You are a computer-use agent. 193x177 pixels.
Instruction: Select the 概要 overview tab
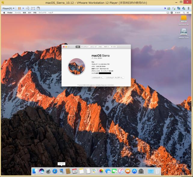pyautogui.click(x=78, y=47)
